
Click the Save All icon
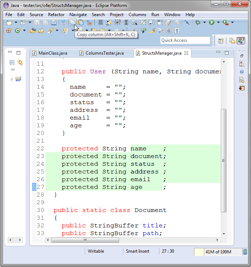(45, 22)
